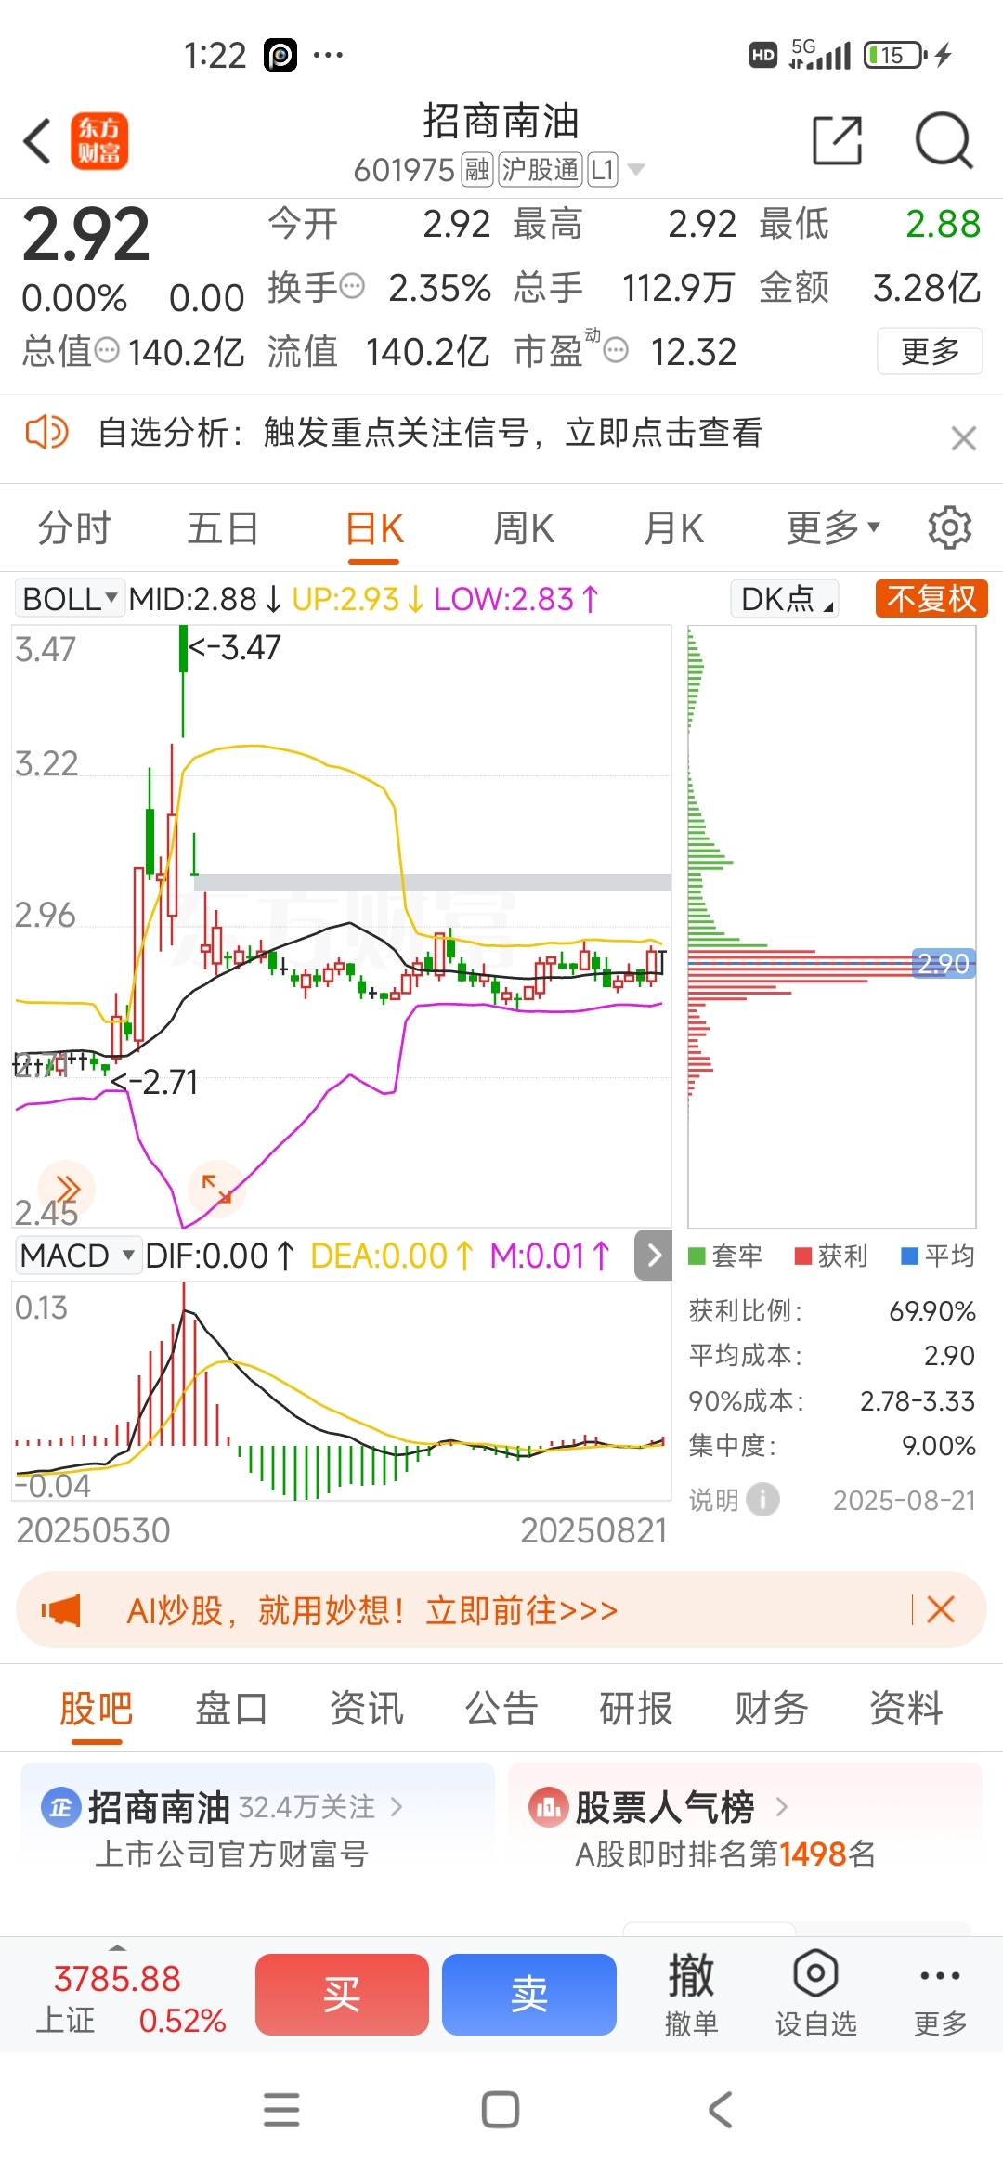
Task: Tap the L1 quote level badge
Action: [x=603, y=170]
